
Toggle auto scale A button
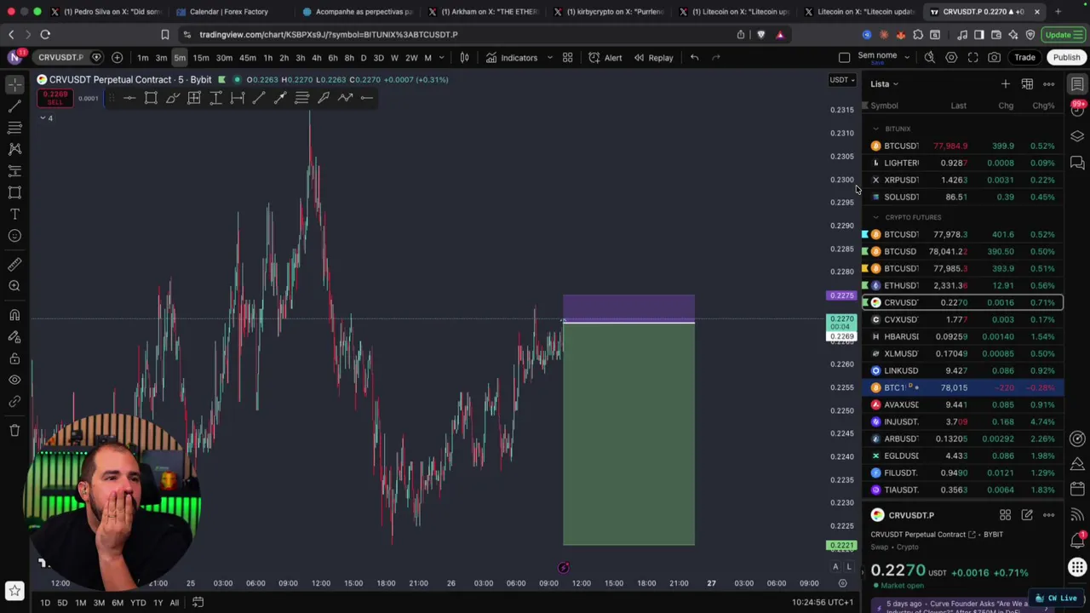835,567
